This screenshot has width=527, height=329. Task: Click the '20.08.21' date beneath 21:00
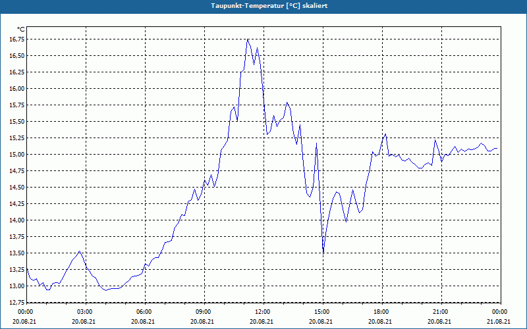439,321
